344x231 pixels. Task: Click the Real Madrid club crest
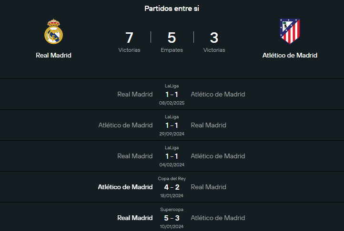point(53,32)
